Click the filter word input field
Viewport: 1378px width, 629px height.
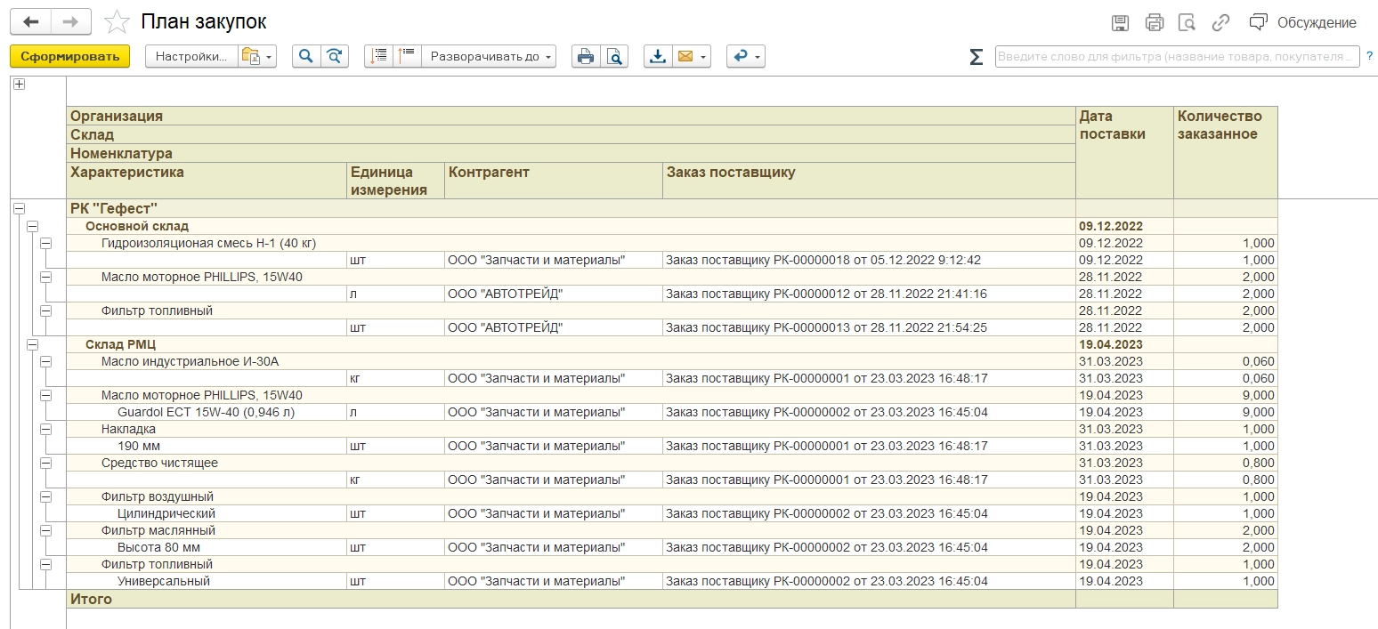click(x=1175, y=56)
